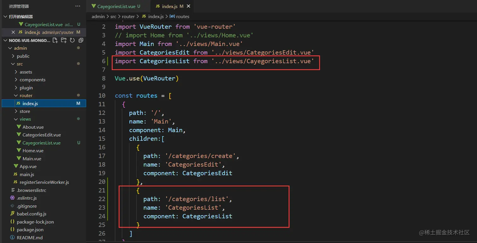
Task: Click the Vue icon beside App.vue
Action: point(16,166)
